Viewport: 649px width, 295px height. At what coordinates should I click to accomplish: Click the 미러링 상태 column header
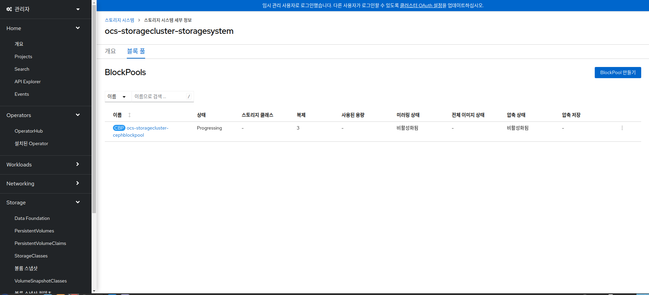pos(408,115)
